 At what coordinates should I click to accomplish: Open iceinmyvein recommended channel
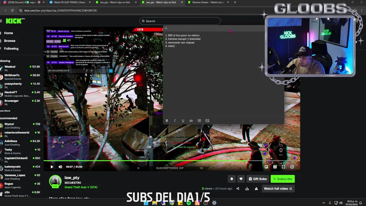21,168
